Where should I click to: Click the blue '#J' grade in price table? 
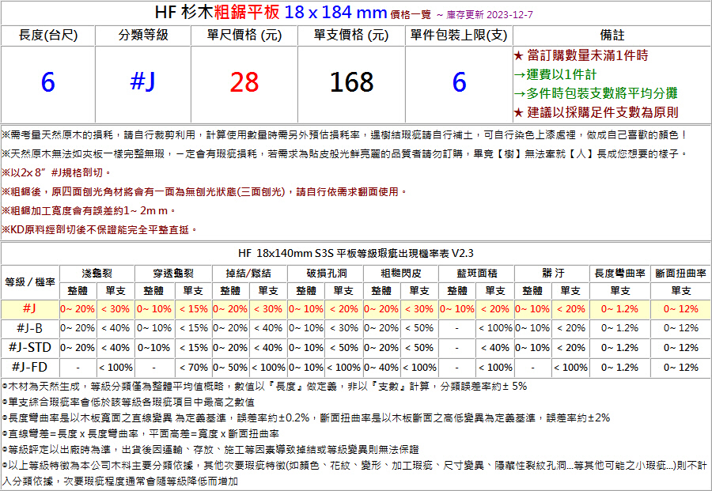(x=143, y=81)
